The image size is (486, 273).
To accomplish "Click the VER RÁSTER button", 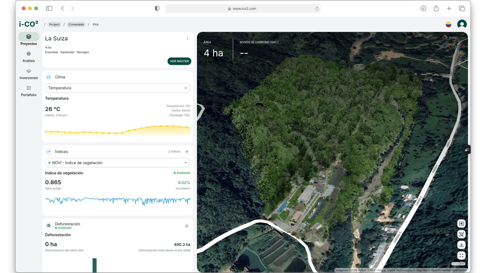I will click(x=179, y=61).
